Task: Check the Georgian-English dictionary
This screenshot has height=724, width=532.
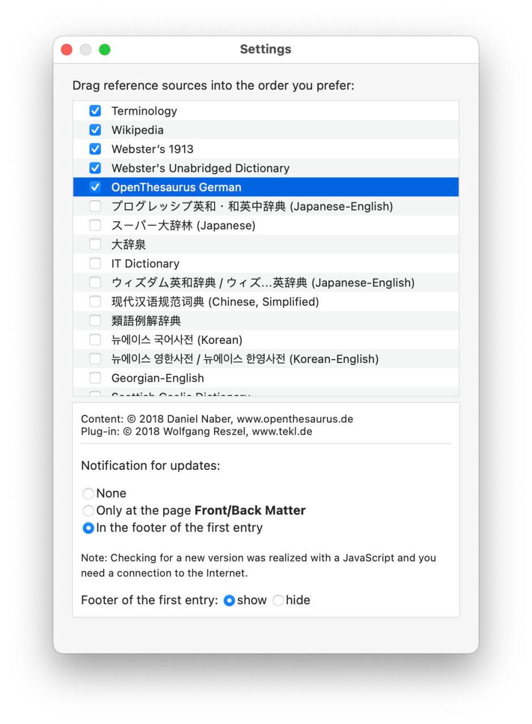Action: click(95, 377)
